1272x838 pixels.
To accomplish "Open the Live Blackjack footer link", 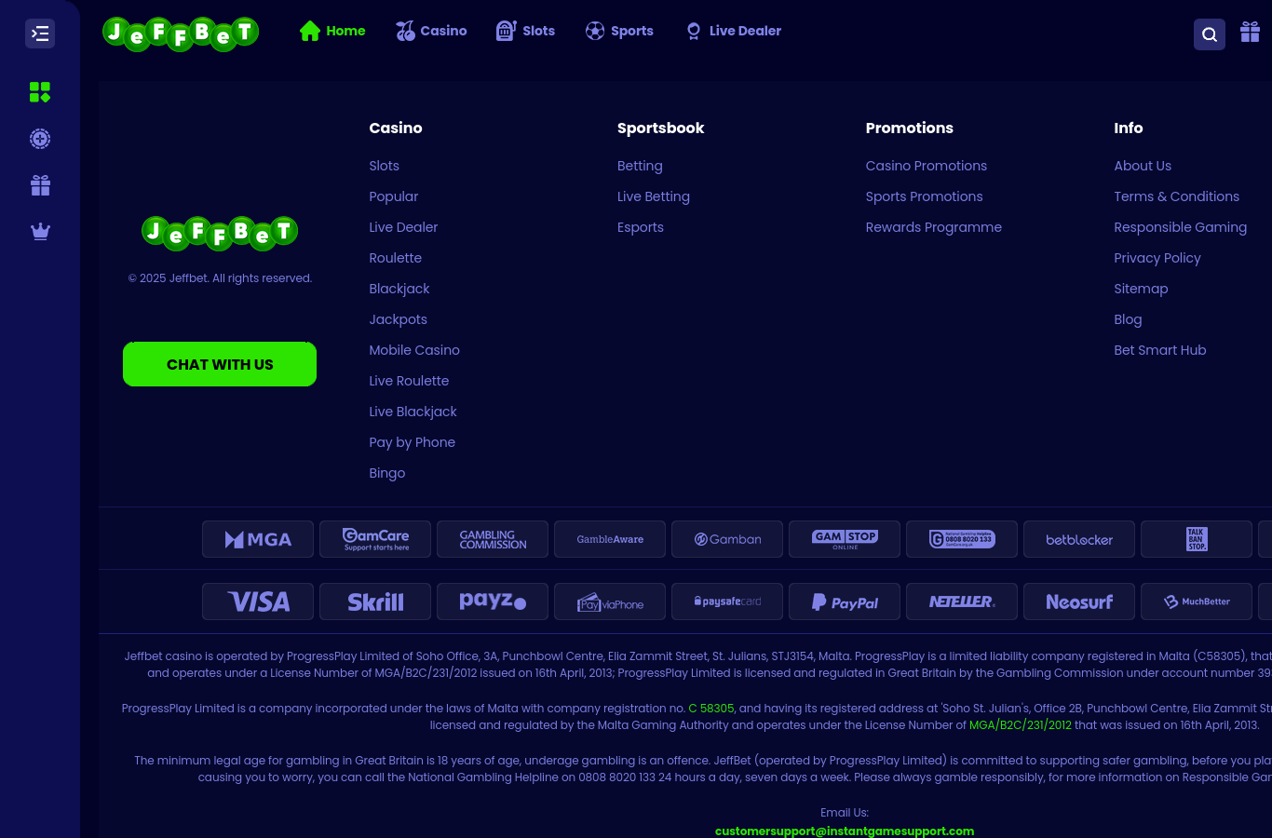I will pos(413,412).
